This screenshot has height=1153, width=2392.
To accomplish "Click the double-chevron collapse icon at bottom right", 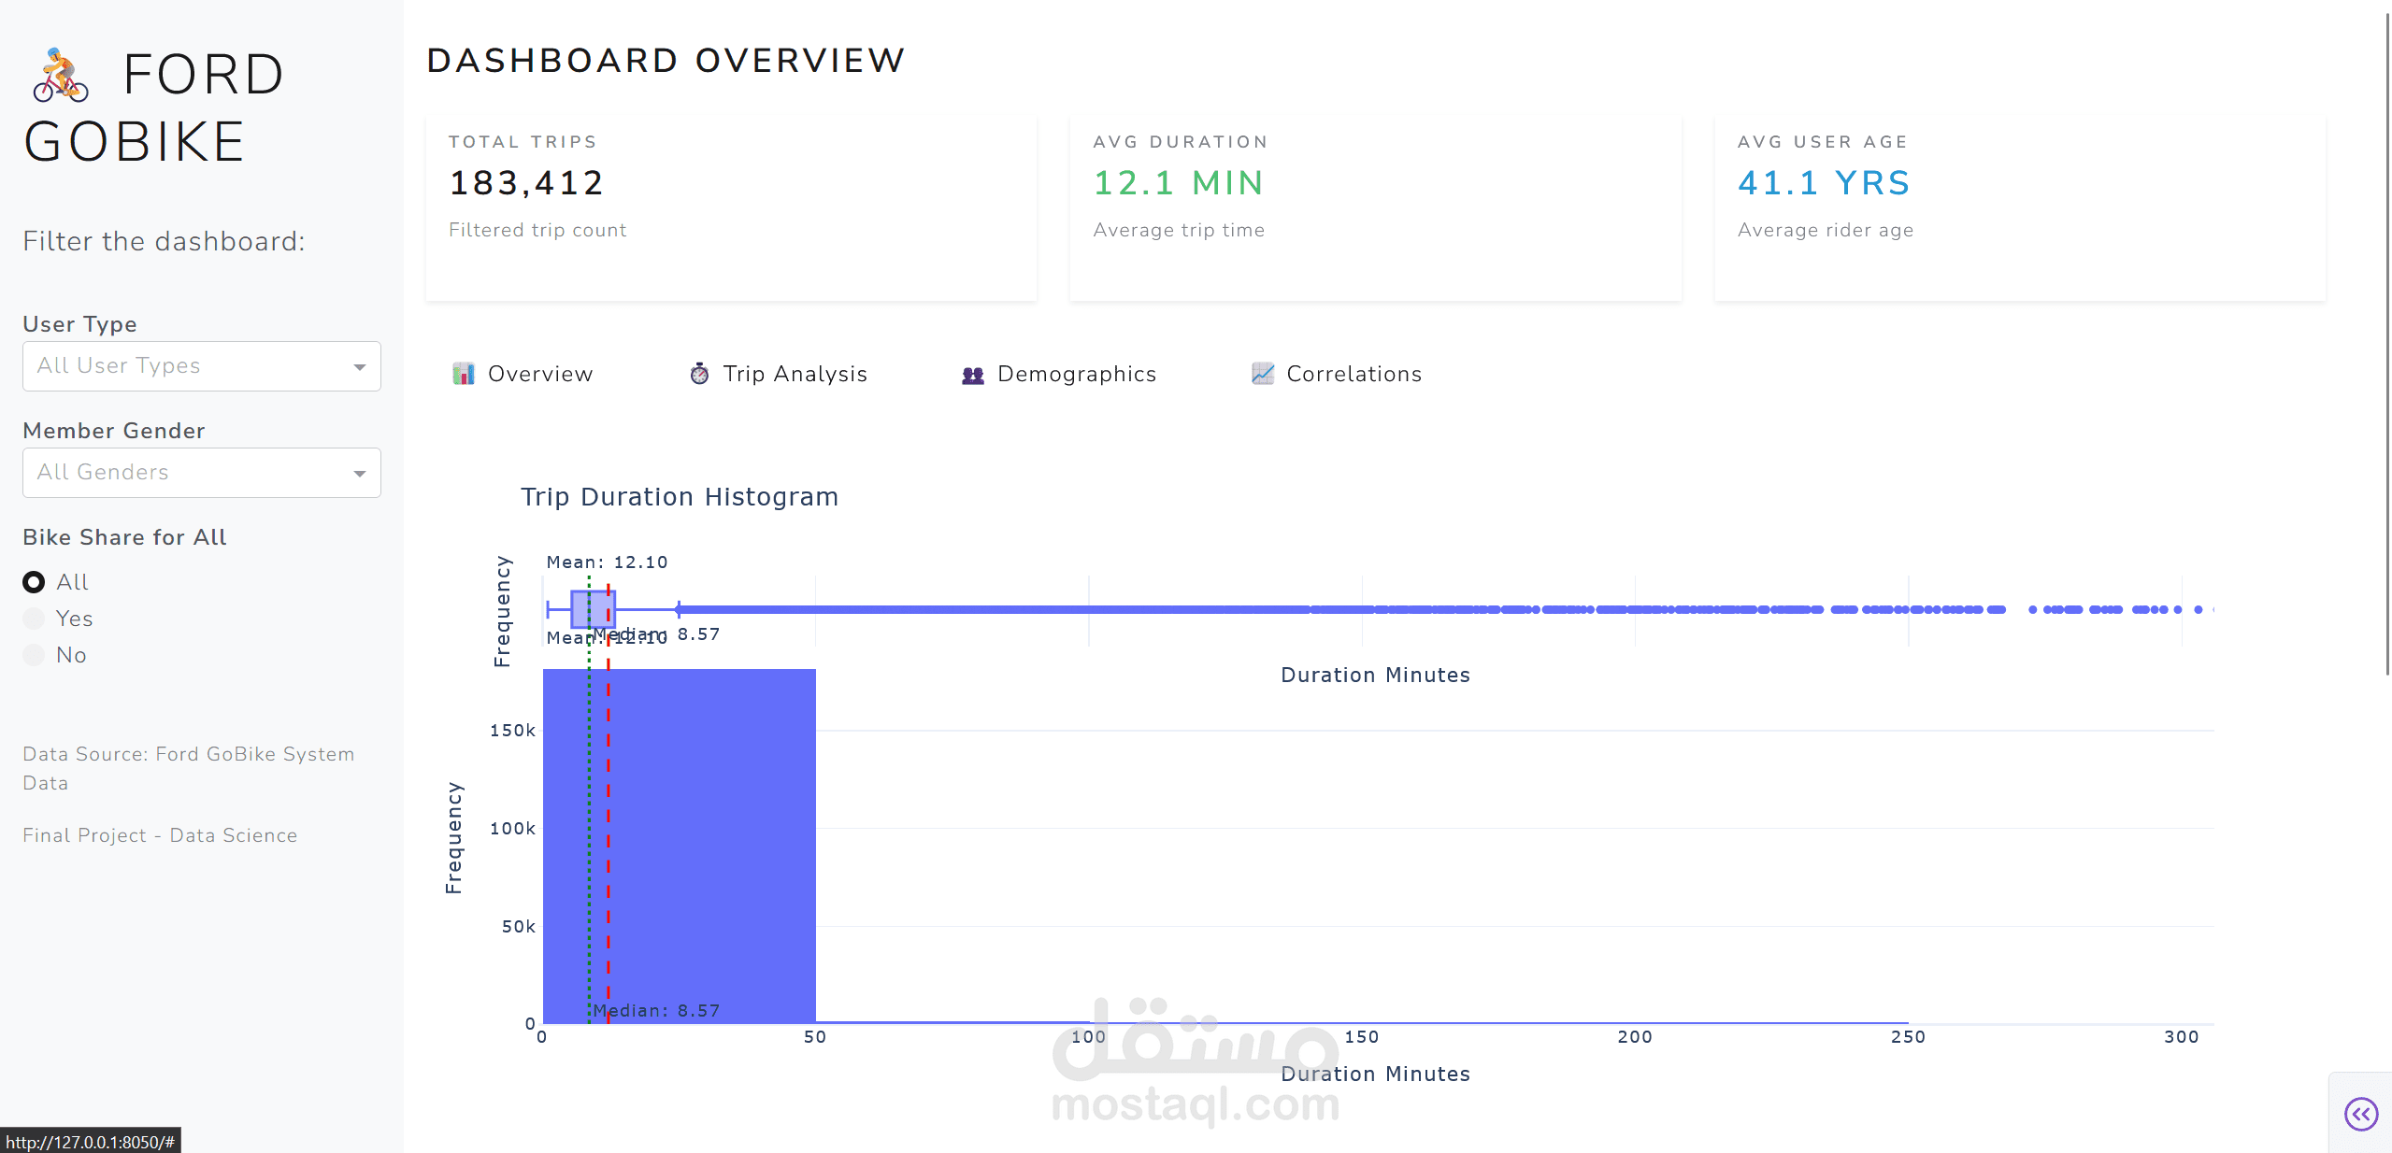I will [2360, 1113].
